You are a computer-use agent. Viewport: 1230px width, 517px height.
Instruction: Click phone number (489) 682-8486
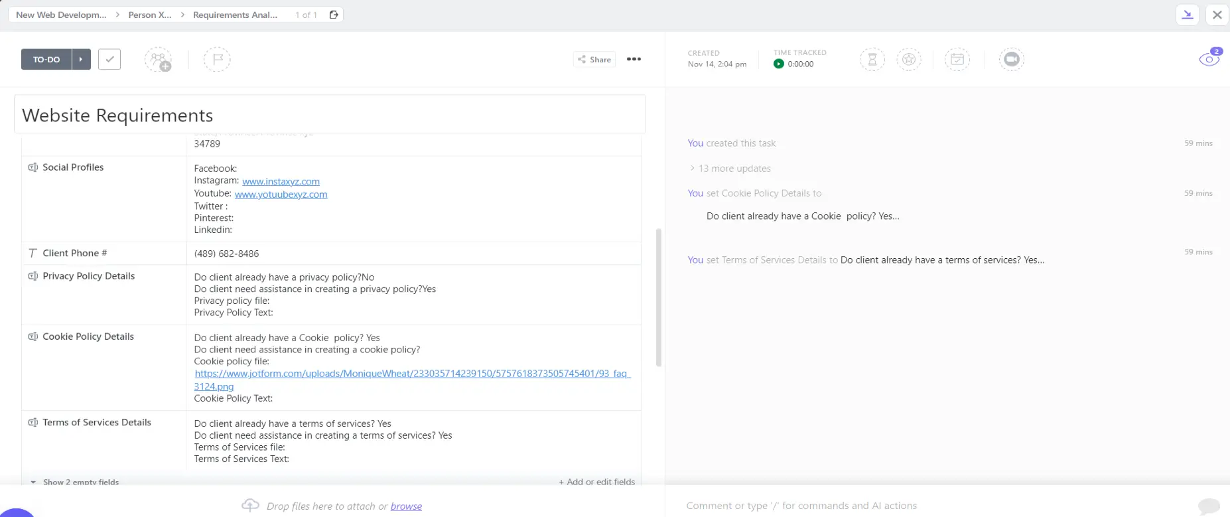(226, 254)
